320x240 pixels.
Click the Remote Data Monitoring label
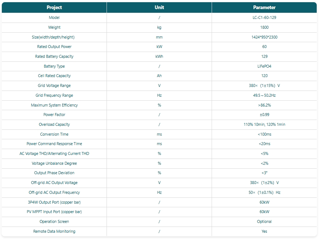(x=54, y=231)
